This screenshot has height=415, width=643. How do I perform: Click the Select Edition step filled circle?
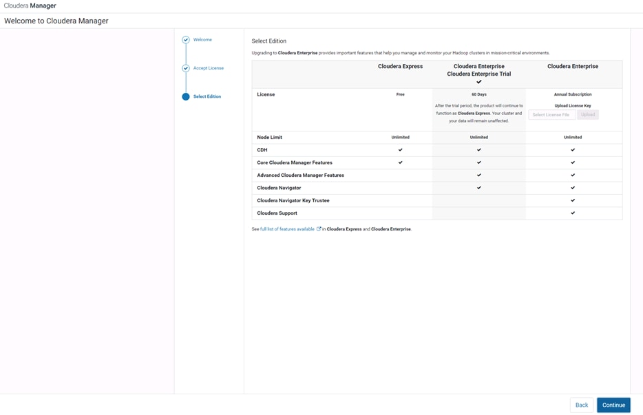tap(186, 97)
